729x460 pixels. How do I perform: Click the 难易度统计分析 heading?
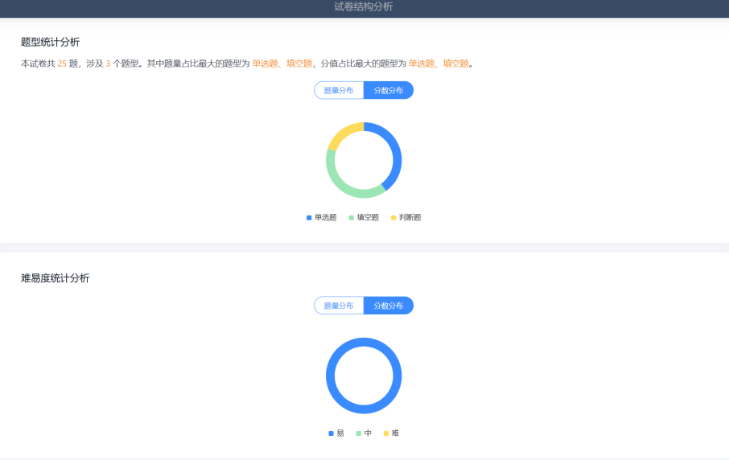(55, 278)
